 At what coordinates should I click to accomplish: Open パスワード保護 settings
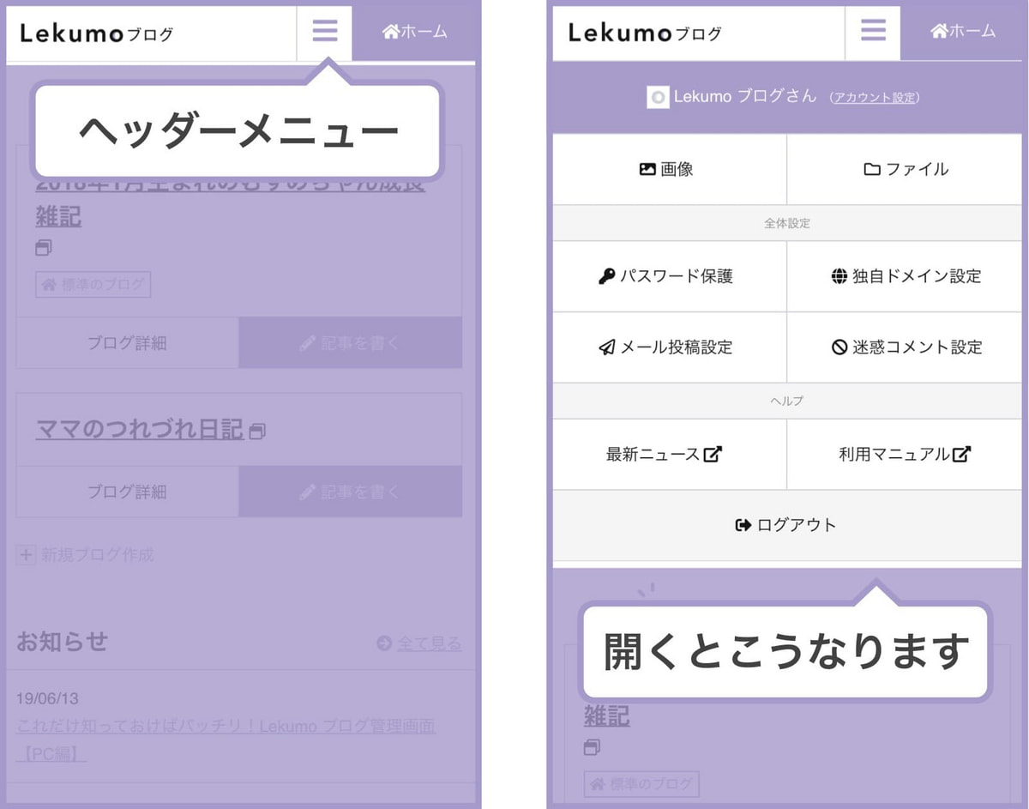669,276
